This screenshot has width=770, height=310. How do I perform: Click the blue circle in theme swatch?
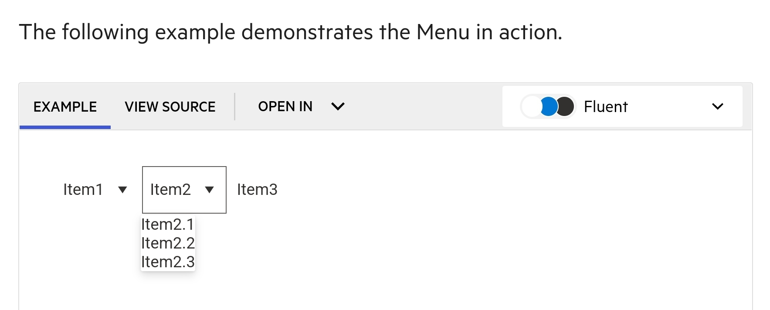549,106
